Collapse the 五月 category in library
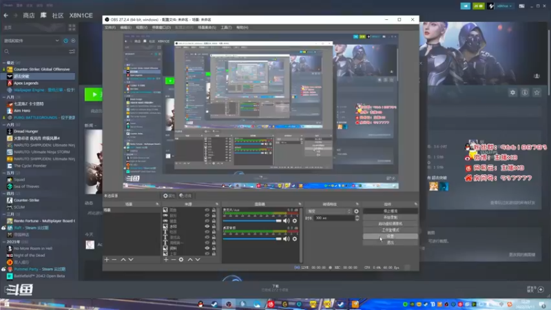Viewport: 551px width, 310px height. [x=4, y=173]
